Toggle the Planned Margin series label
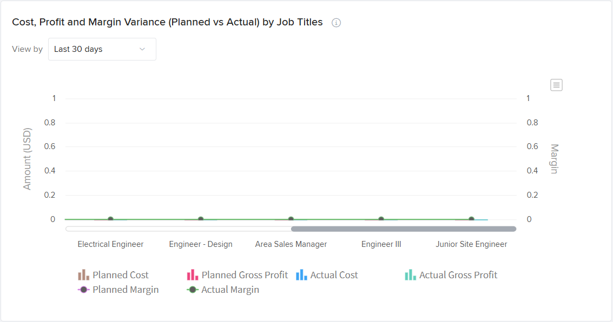This screenshot has height=322, width=613. click(126, 290)
